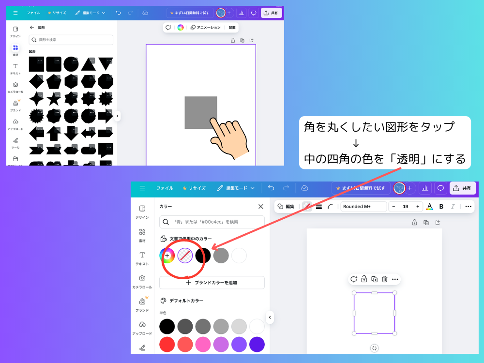
Task: Toggle italic formatting in the text toolbar
Action: (452, 206)
